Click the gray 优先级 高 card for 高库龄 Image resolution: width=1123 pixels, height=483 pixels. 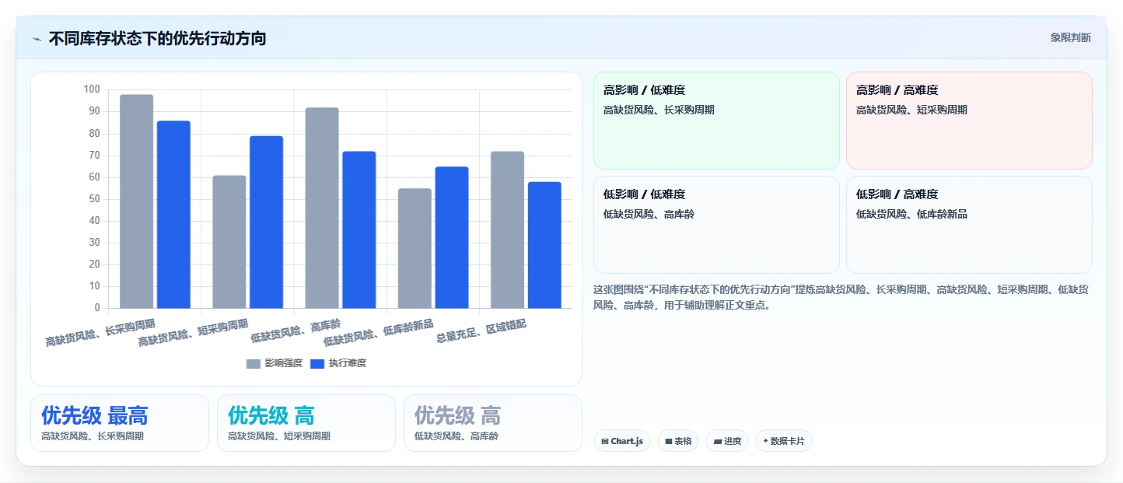pyautogui.click(x=493, y=423)
